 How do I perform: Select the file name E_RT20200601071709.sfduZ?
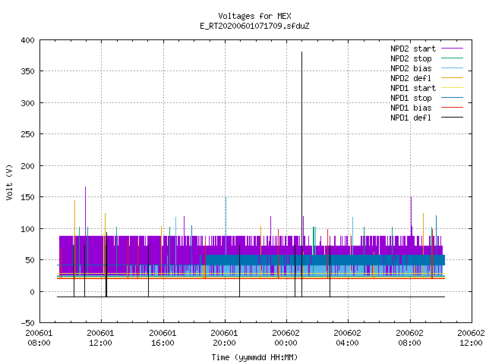(254, 26)
